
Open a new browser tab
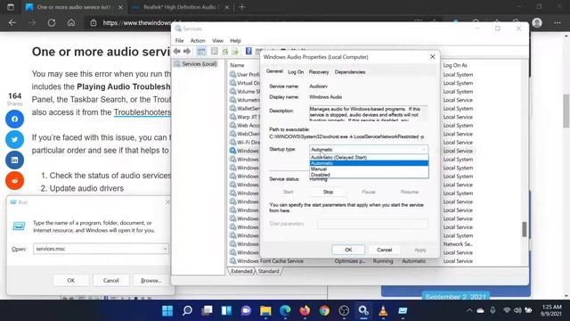click(x=241, y=7)
